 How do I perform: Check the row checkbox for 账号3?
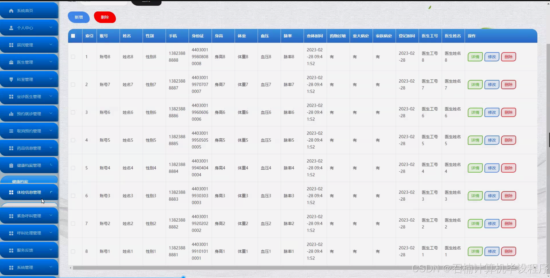point(73,196)
